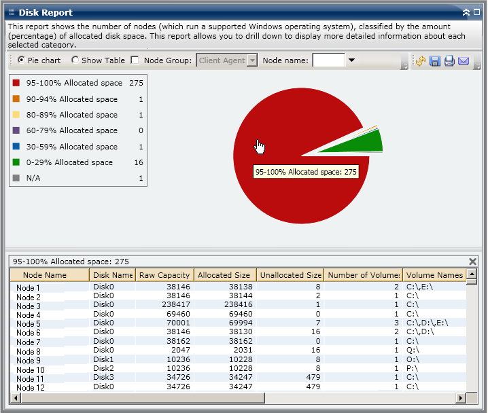The height and width of the screenshot is (413, 488).
Task: Click the Save report disk icon
Action: 435,61
